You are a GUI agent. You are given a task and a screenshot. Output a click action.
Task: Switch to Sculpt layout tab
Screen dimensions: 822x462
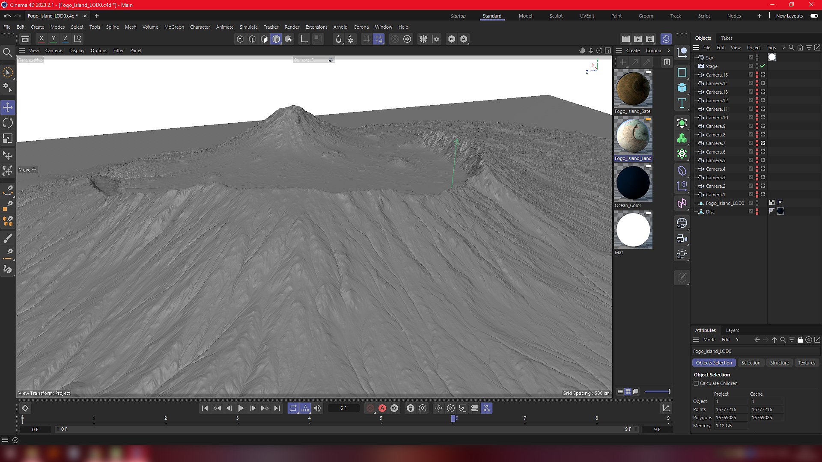556,16
